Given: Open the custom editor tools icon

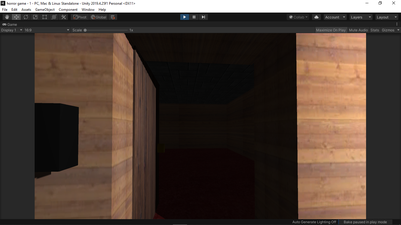Looking at the screenshot, I should [63, 17].
